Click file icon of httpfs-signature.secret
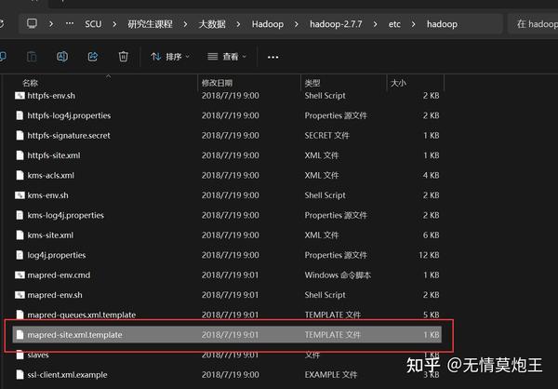The width and height of the screenshot is (558, 389). click(20, 135)
